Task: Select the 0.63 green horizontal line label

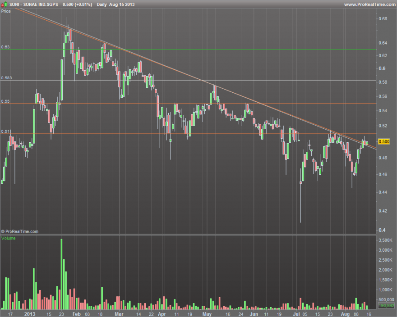Action: pyautogui.click(x=5, y=47)
